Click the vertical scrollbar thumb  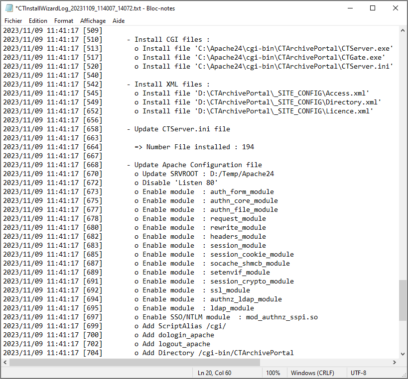403,300
